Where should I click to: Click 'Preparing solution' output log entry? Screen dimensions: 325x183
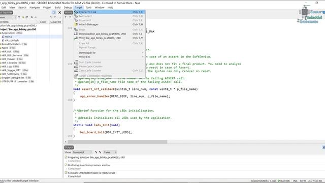[96, 158]
